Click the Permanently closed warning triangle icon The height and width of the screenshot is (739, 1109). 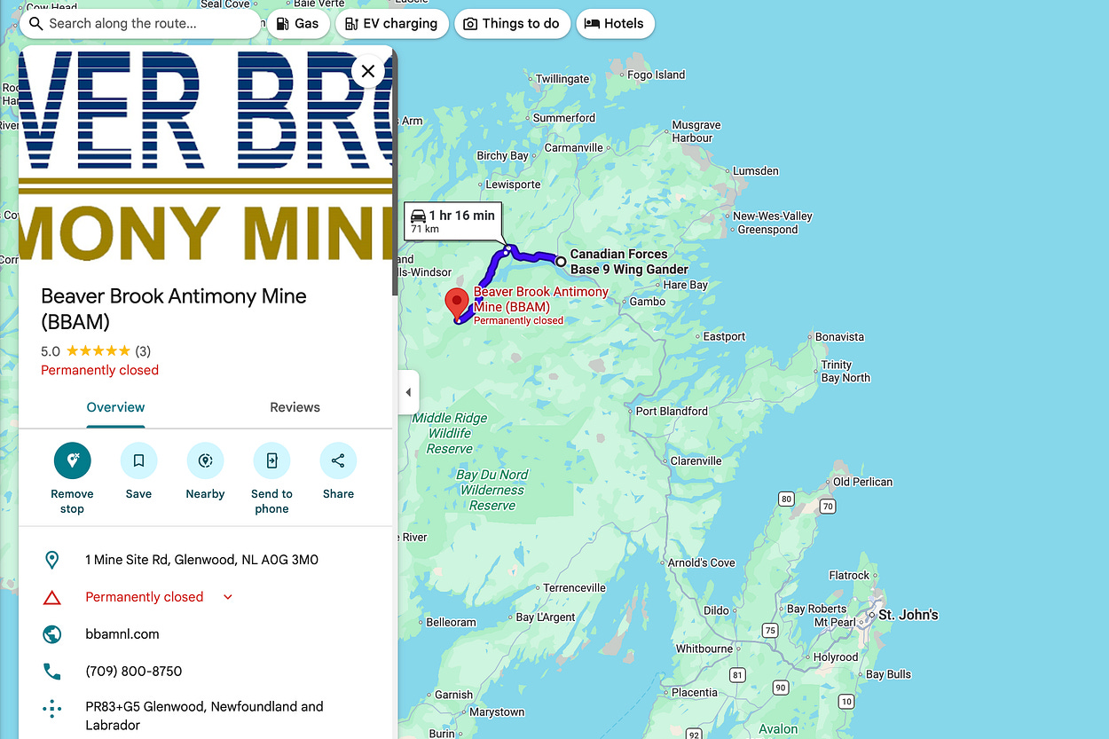coord(52,597)
